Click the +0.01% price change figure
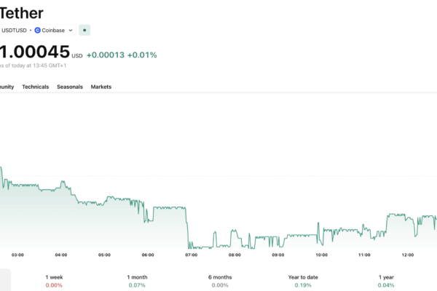437x291 pixels. point(141,55)
